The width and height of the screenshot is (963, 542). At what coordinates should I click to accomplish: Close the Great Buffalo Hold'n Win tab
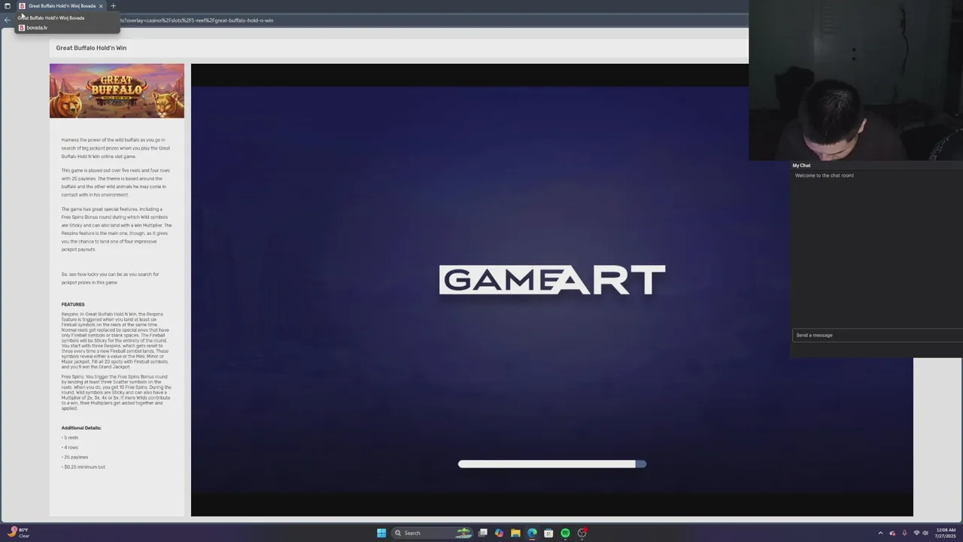101,6
